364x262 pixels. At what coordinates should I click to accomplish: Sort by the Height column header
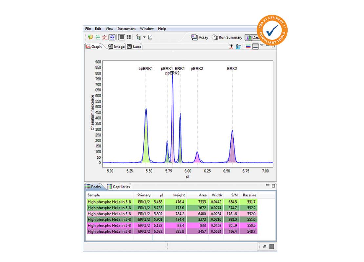tap(175, 195)
